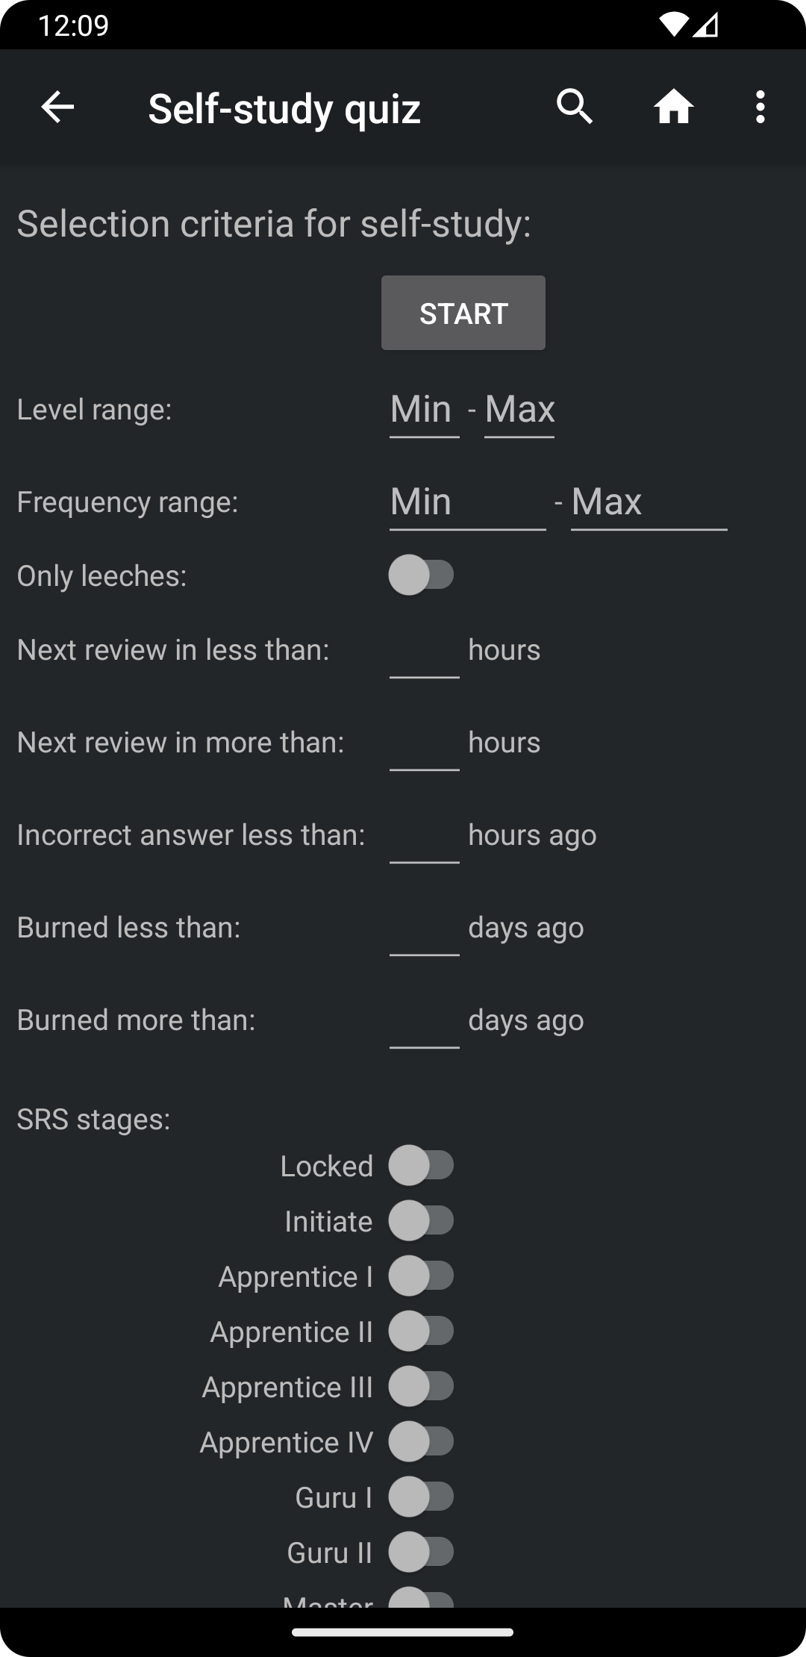Click the Frequency range Max field
806x1657 pixels.
[x=649, y=502]
